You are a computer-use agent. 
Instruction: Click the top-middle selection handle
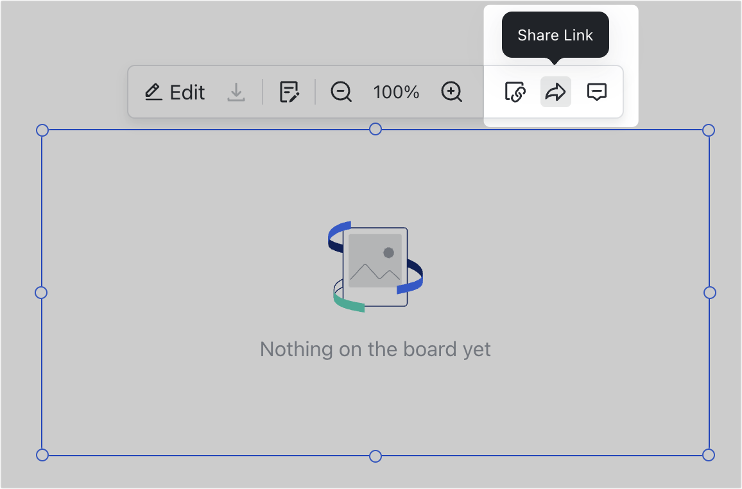pos(375,130)
